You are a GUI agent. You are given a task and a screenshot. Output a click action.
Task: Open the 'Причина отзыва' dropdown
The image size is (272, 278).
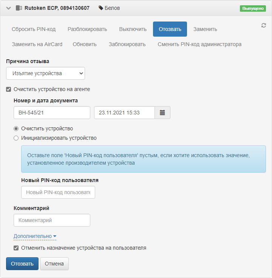[45, 73]
